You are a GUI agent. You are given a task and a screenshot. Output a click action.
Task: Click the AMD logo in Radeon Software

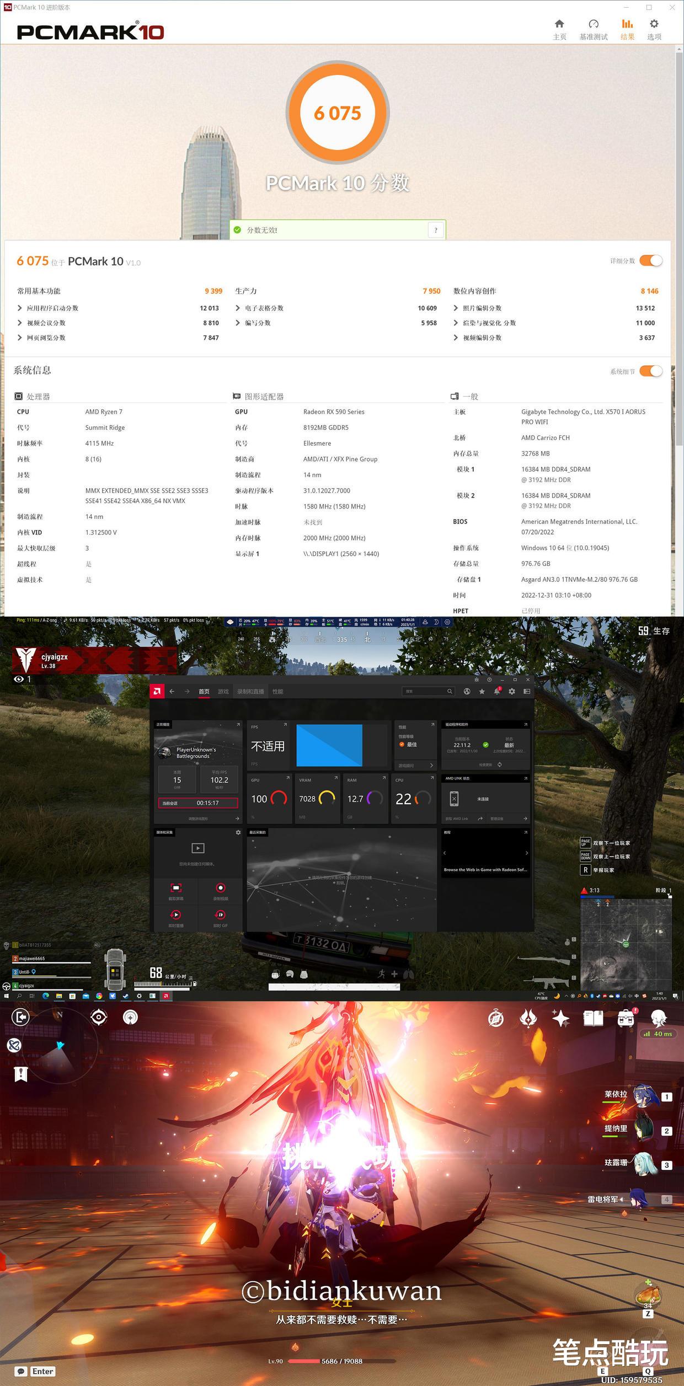(157, 691)
